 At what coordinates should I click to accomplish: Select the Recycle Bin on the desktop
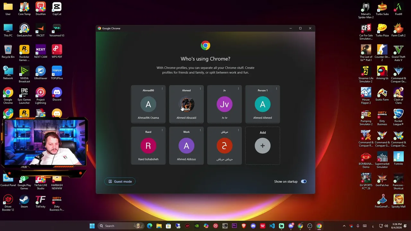point(8,52)
